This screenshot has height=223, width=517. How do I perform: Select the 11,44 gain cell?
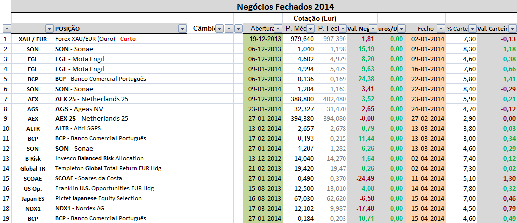(x=362, y=138)
